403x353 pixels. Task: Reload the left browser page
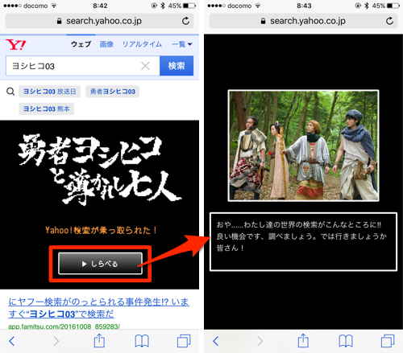[185, 21]
